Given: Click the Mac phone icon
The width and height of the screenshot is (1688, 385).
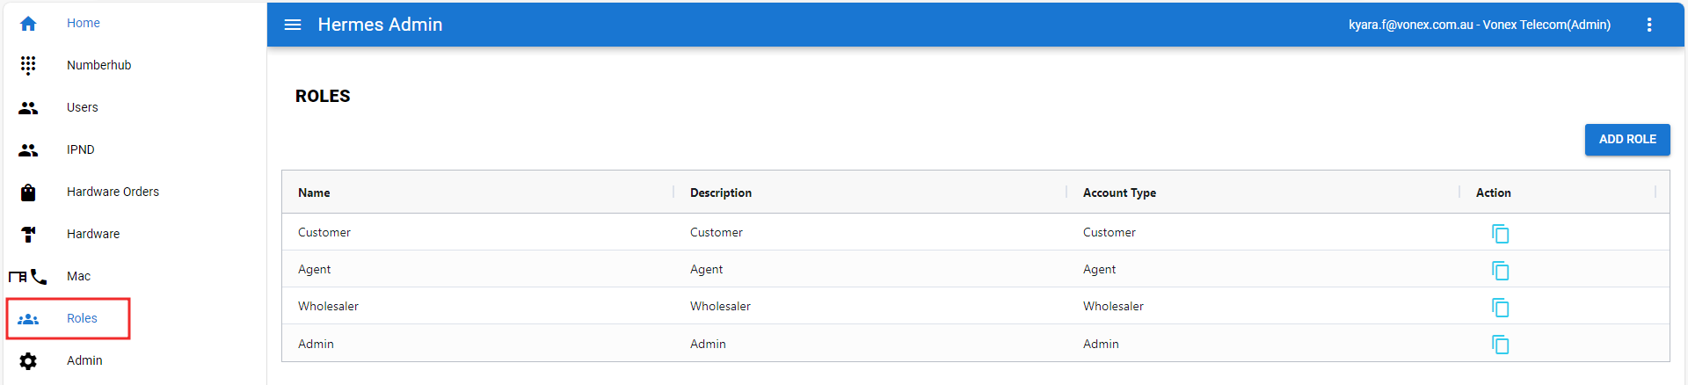Looking at the screenshot, I should coord(37,277).
